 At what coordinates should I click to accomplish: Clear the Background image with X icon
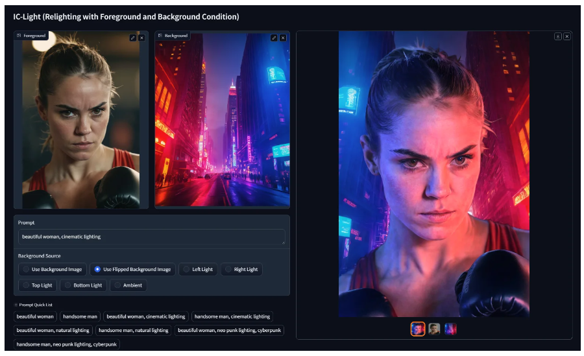[283, 38]
